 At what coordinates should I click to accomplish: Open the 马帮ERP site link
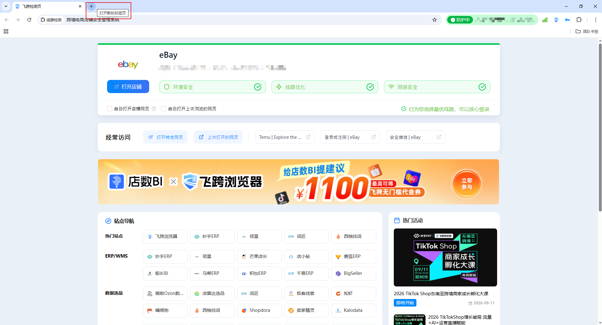point(212,274)
